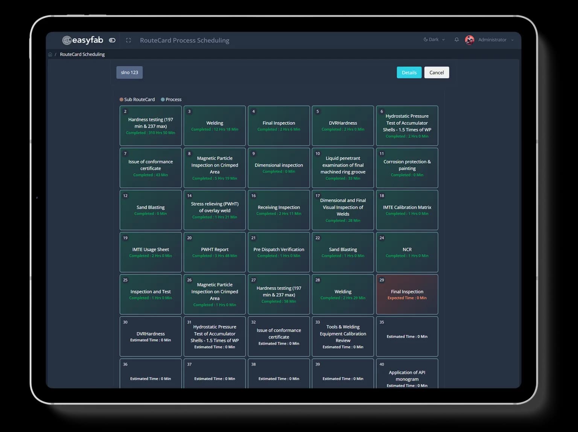The width and height of the screenshot is (578, 432).
Task: Select card 8 Magnetic Particle Inspection
Action: [214, 168]
